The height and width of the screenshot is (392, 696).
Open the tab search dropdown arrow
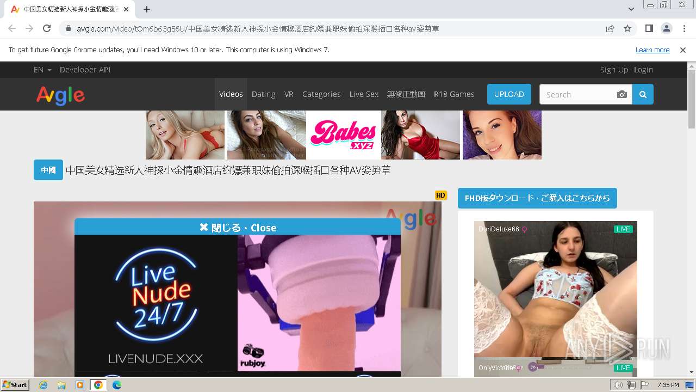point(631,9)
